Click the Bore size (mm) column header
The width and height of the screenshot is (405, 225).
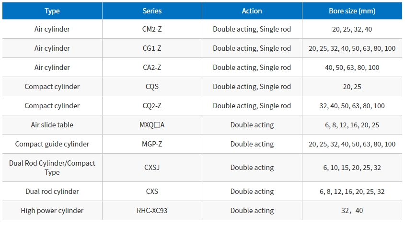[x=352, y=11]
